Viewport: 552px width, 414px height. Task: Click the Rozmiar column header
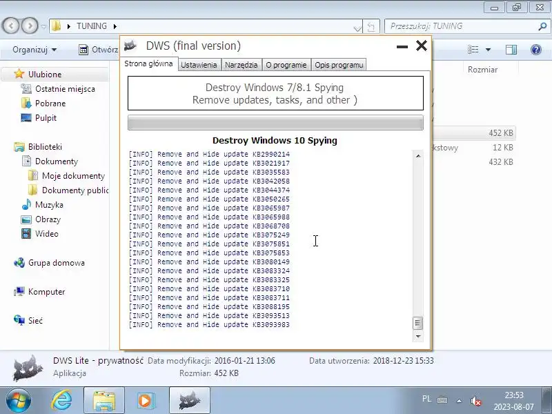pos(482,70)
